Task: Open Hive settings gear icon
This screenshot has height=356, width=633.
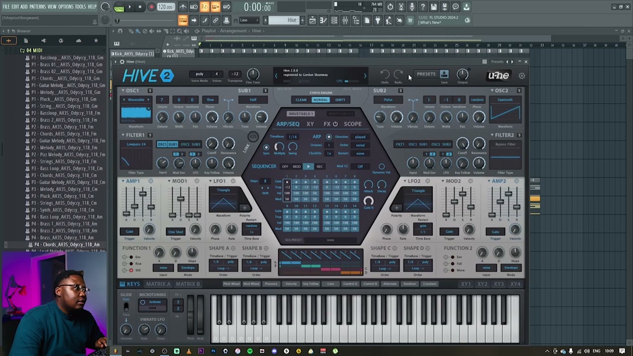Action: pos(522,76)
